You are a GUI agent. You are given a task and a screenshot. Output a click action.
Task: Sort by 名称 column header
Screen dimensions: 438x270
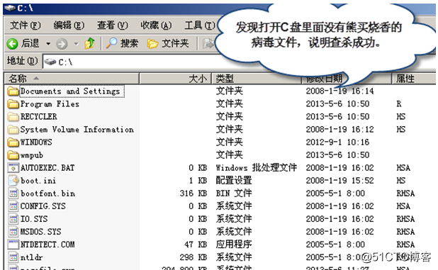coord(72,79)
